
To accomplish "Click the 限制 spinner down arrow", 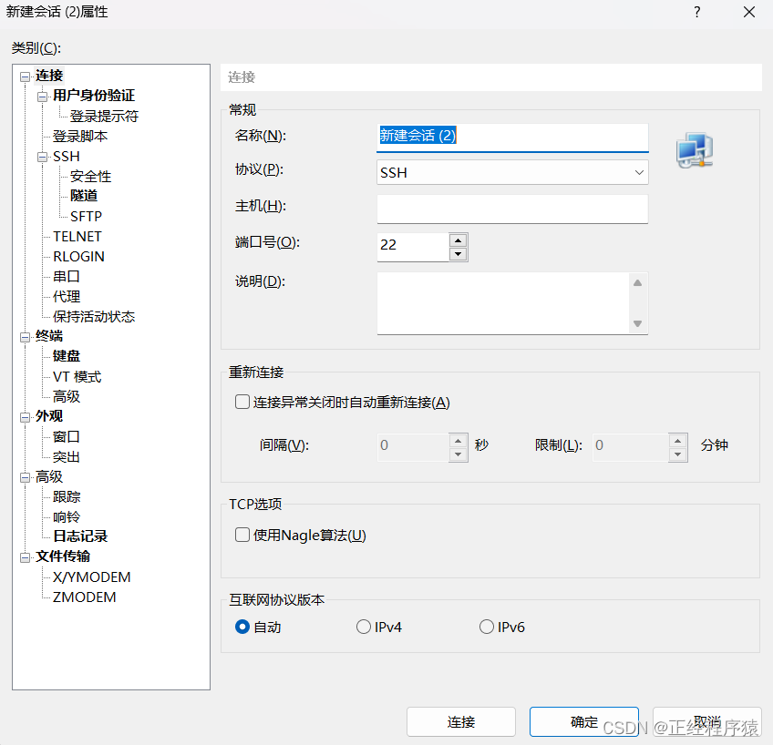I will point(678,454).
